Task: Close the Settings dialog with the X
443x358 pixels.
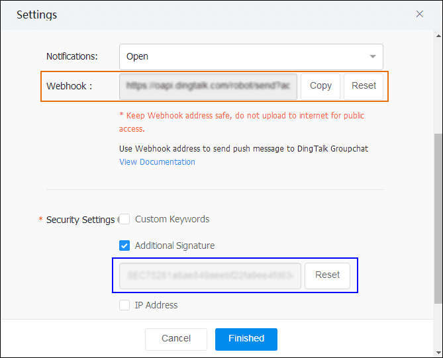Action: (419, 14)
